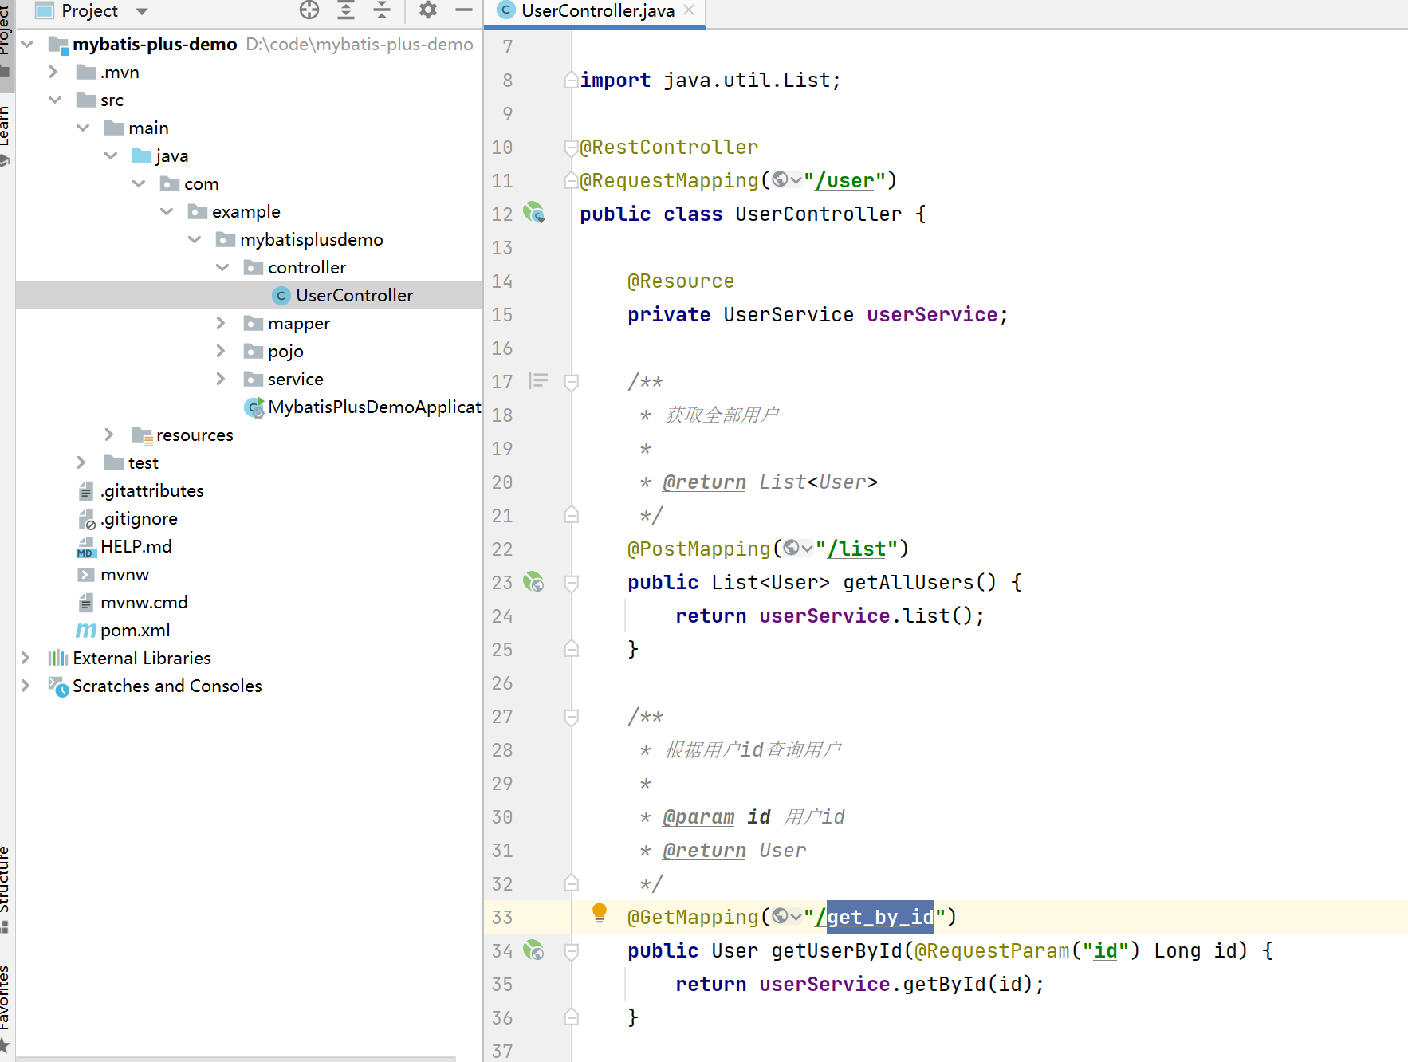This screenshot has width=1408, height=1062.
Task: Click the locate/select opened file crosshair icon
Action: pyautogui.click(x=309, y=10)
